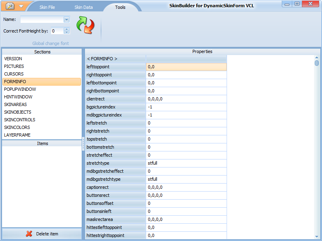Increase Correct FontHeight spinner value
Screen dimensions: 322x241
click(66, 29)
